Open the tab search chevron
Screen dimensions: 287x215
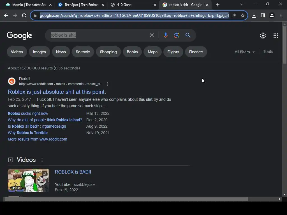242,4
